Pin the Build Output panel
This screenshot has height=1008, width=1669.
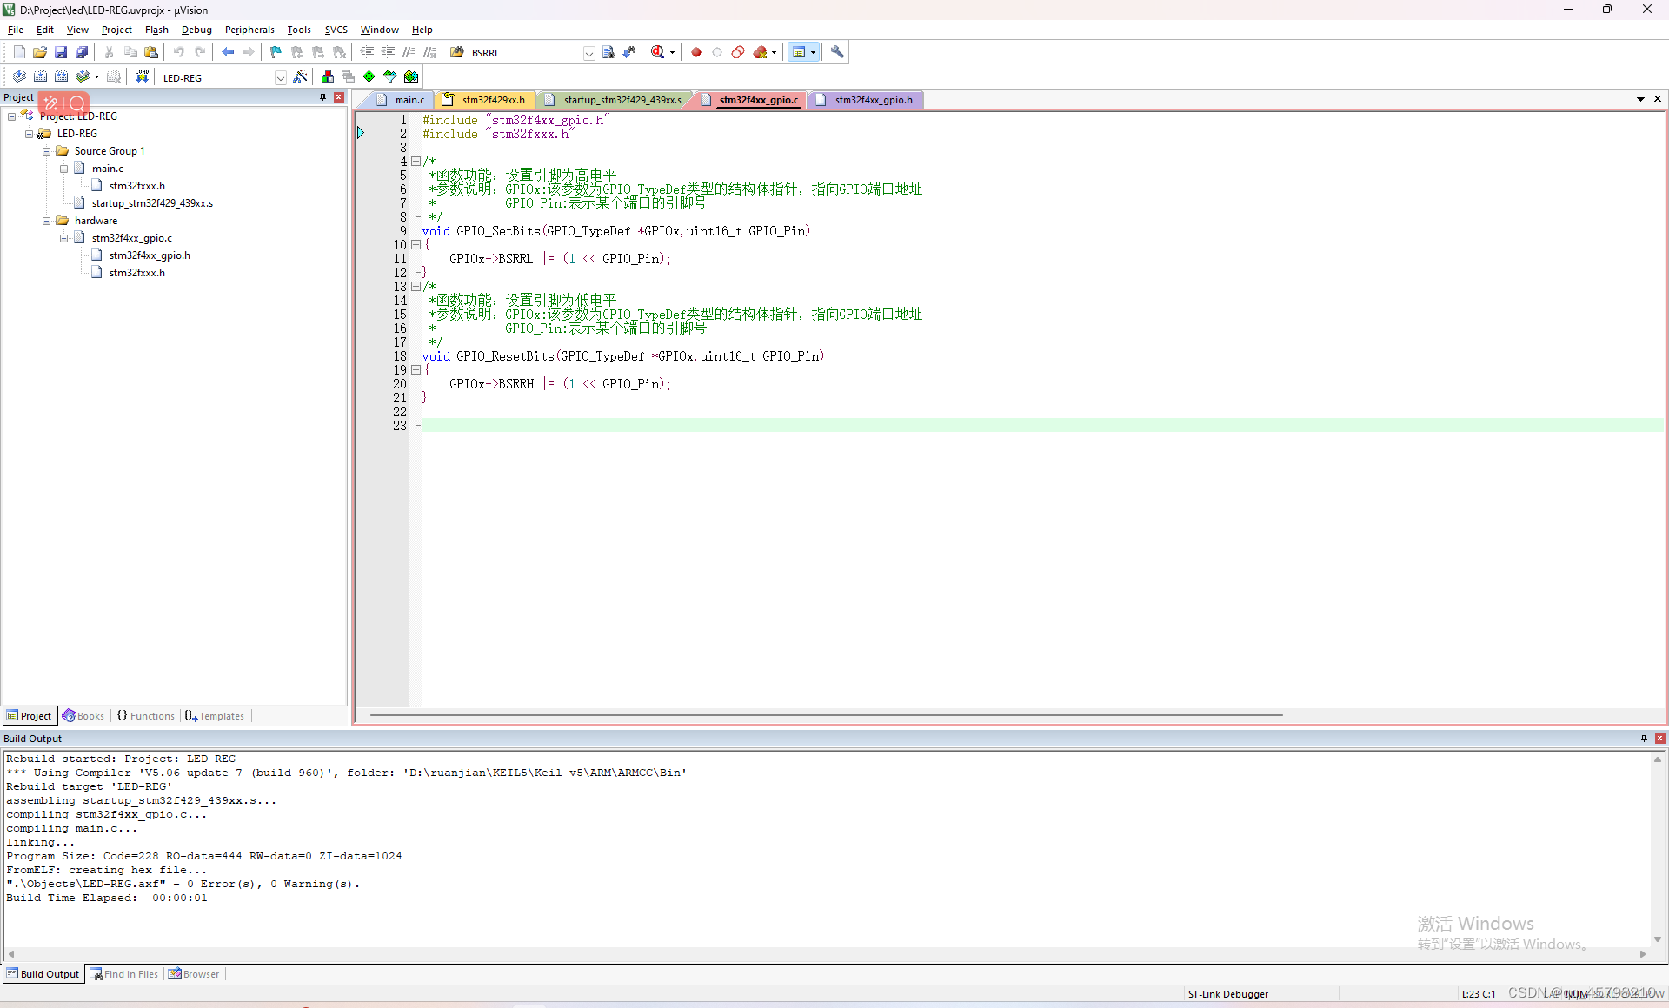(x=1644, y=739)
